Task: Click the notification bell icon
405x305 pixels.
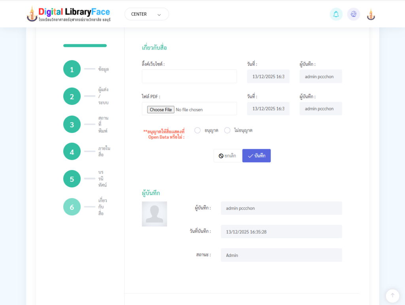Action: pyautogui.click(x=336, y=14)
